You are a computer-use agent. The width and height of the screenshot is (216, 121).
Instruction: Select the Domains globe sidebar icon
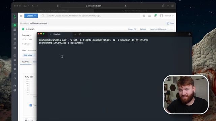click(15, 55)
